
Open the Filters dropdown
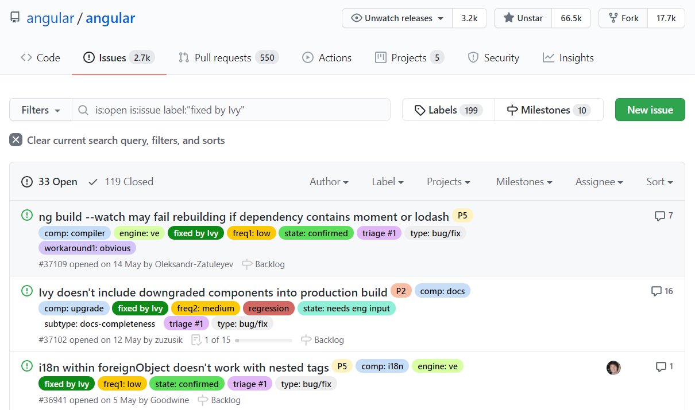(x=41, y=110)
